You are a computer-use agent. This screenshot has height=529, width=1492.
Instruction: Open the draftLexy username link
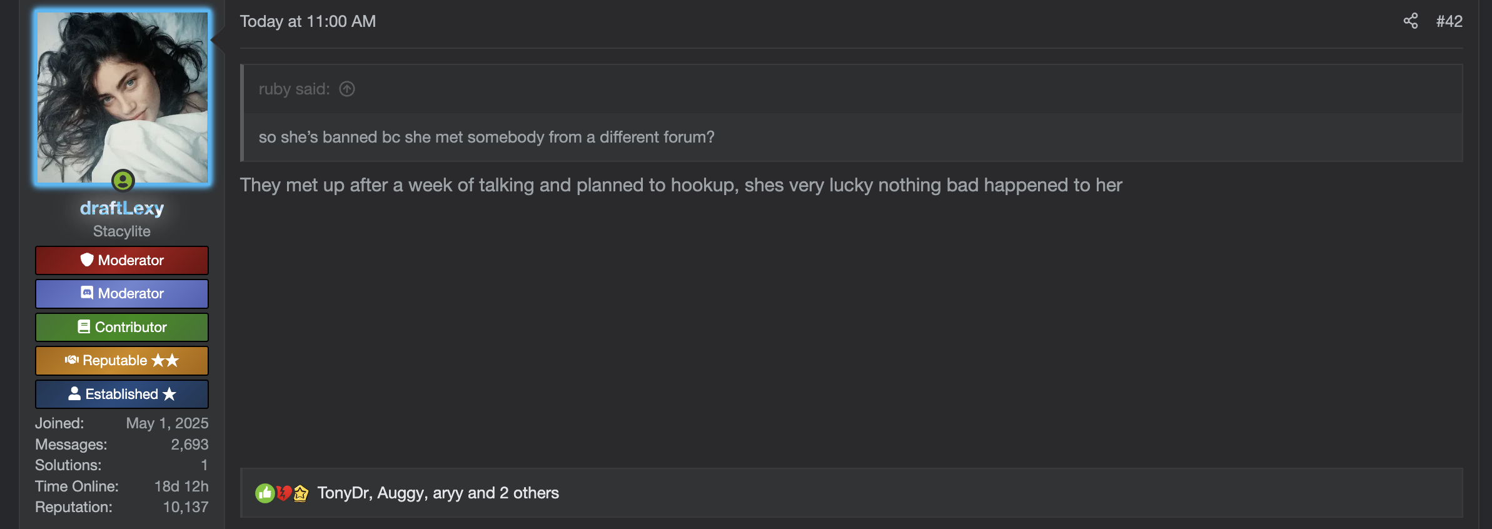pos(122,208)
